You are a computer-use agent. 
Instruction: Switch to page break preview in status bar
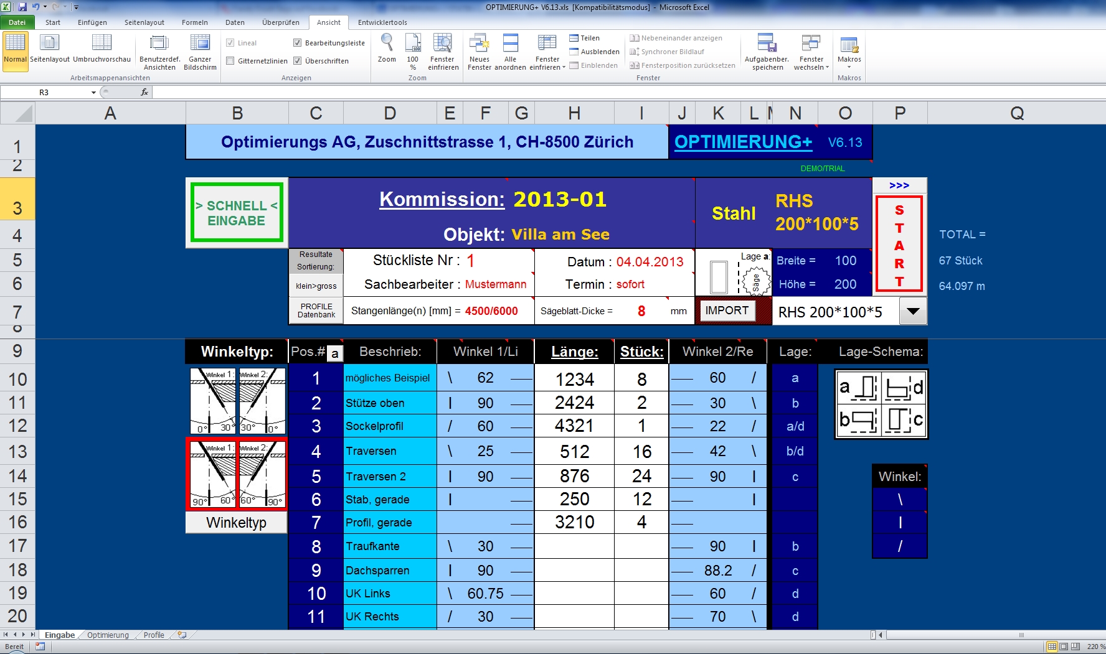pyautogui.click(x=1075, y=647)
